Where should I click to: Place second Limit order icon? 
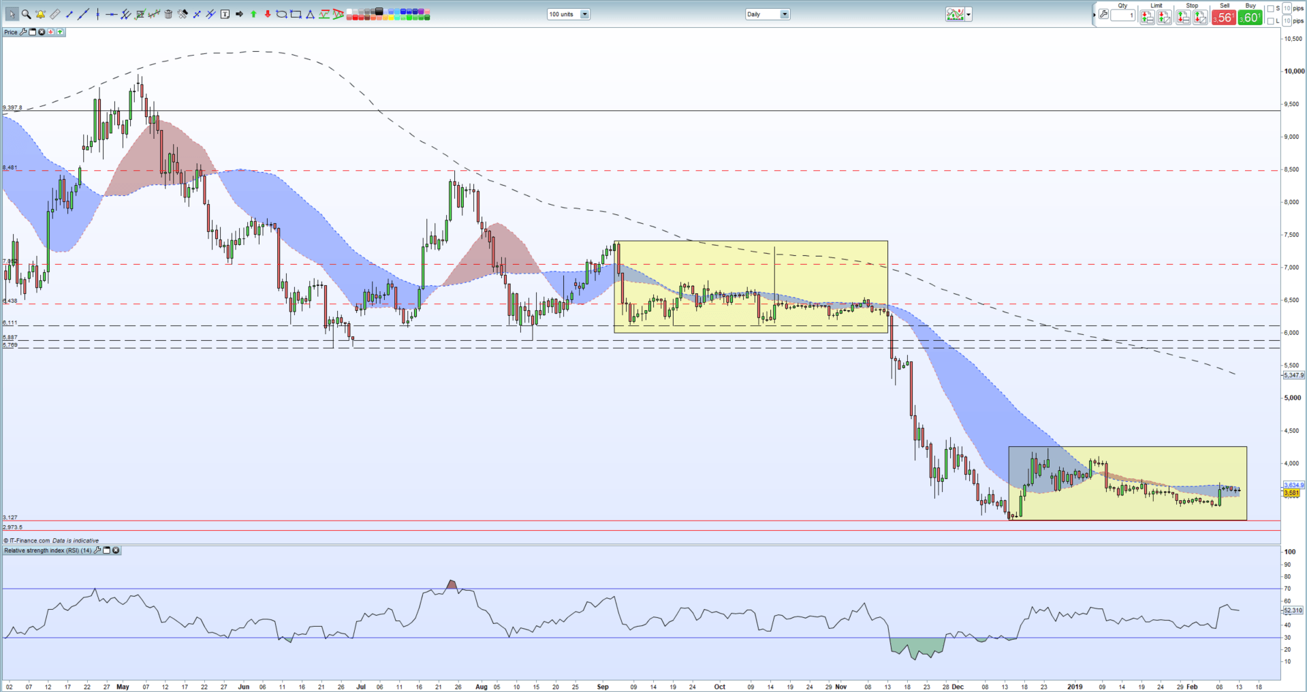[1164, 17]
